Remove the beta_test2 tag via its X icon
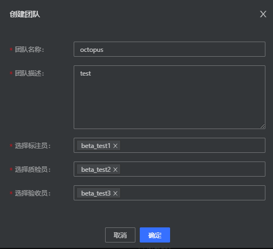Viewport: 273px width, 249px height. (x=115, y=170)
